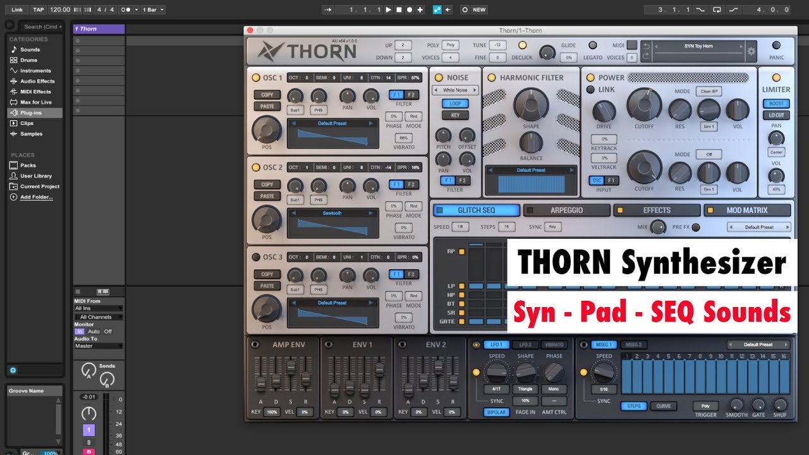Toggle Harmonic Filter power LED
Screen dimensions: 809x455
[492, 78]
